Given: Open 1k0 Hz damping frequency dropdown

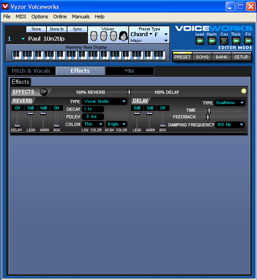Looking at the screenshot, I should click(x=230, y=125).
